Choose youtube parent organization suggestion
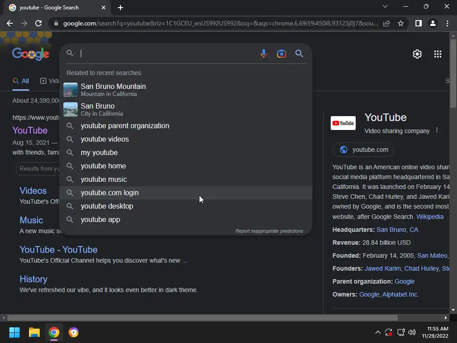Viewport: 457px width, 343px height. point(186,125)
